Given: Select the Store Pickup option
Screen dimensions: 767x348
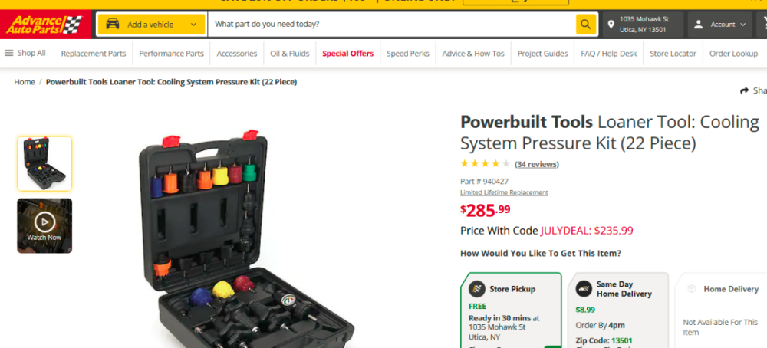Looking at the screenshot, I should point(511,310).
